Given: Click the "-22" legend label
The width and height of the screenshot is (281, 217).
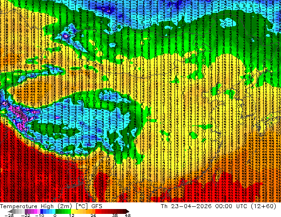Looking at the screenshot, I should point(25,215).
